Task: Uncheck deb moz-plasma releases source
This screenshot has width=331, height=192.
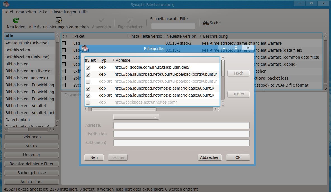Action: pos(88,88)
